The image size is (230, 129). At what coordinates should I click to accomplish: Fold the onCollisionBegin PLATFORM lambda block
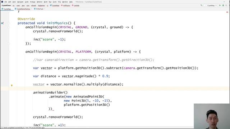point(9,52)
